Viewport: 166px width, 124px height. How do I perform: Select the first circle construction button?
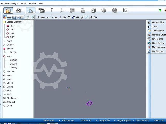[x=28, y=17]
